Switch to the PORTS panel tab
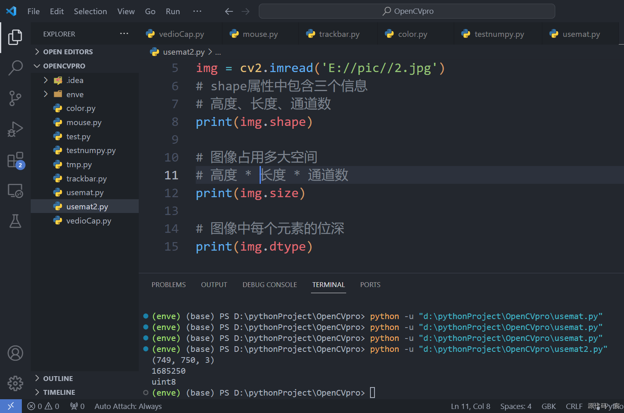Image resolution: width=624 pixels, height=413 pixels. (x=370, y=285)
